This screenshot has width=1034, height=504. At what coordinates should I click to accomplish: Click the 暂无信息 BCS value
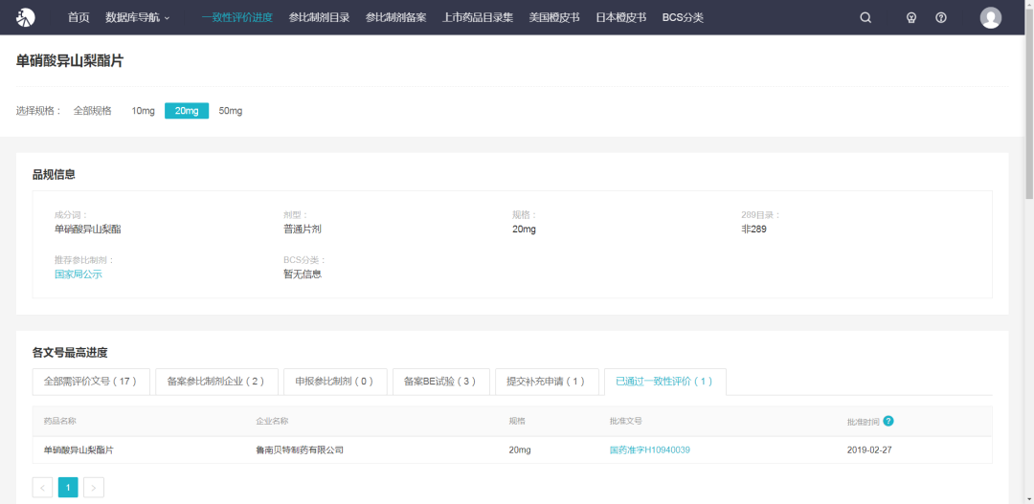click(x=302, y=274)
